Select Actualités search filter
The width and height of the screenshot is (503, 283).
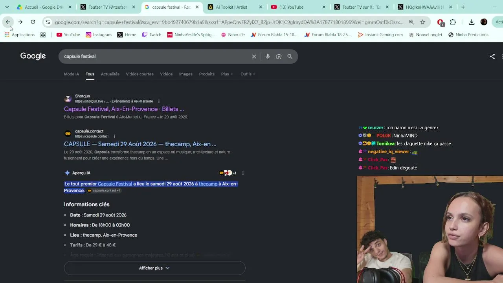point(110,74)
